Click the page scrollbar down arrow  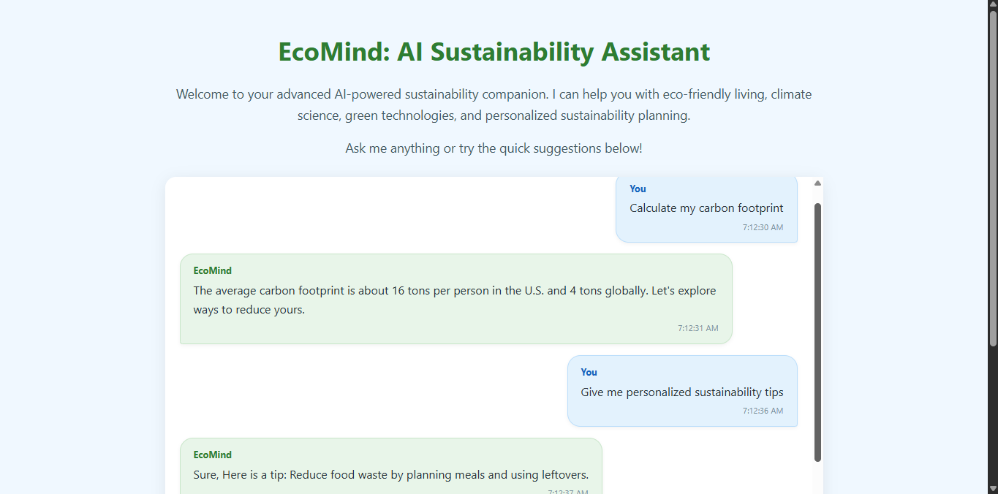[993, 488]
